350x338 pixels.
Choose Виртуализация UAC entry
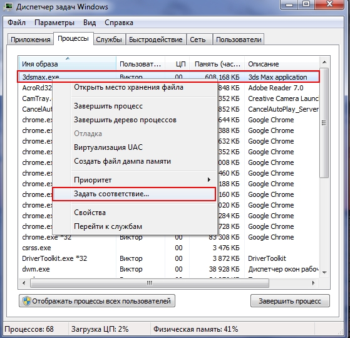point(135,147)
